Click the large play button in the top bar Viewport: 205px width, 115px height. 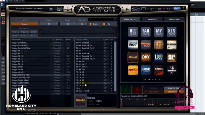click(127, 9)
